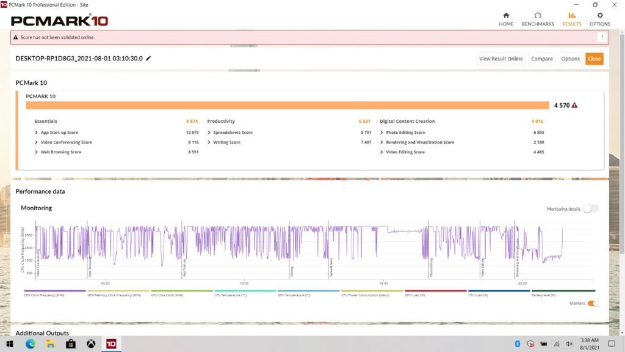Screen dimensions: 625x352
Task: Toggle CPU Load legend line
Action: click(499, 291)
